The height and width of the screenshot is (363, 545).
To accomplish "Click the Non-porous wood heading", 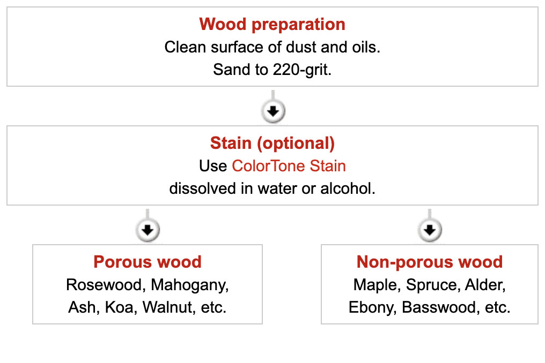I will click(429, 262).
